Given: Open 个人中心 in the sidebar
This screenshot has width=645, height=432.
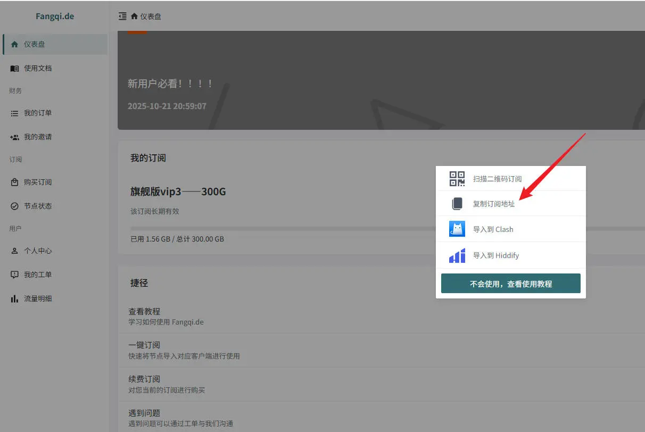Looking at the screenshot, I should tap(55, 251).
